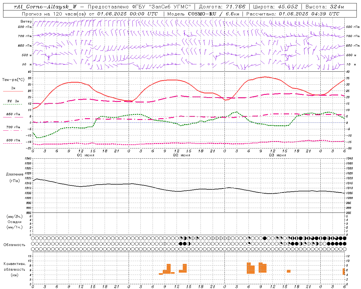The image size is (361, 289).
Task: Click the 700 гПа temperature legend entry
Action: (13, 127)
